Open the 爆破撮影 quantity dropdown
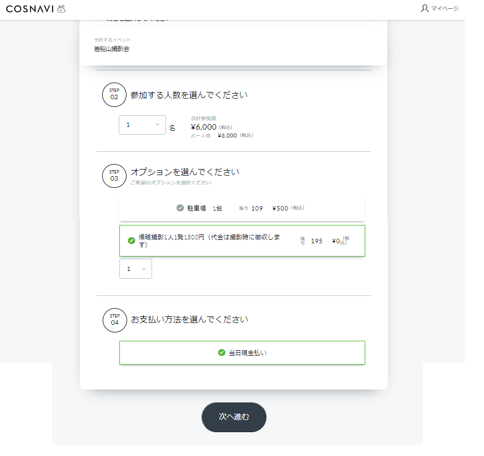 135,269
